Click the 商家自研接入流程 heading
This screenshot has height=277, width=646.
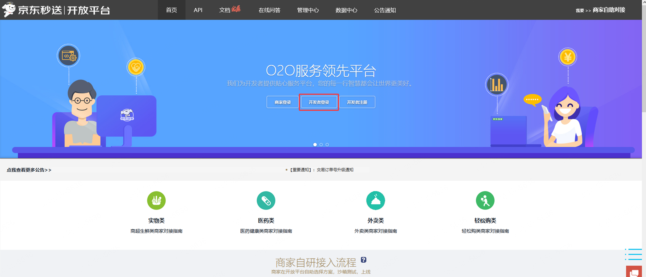click(316, 263)
